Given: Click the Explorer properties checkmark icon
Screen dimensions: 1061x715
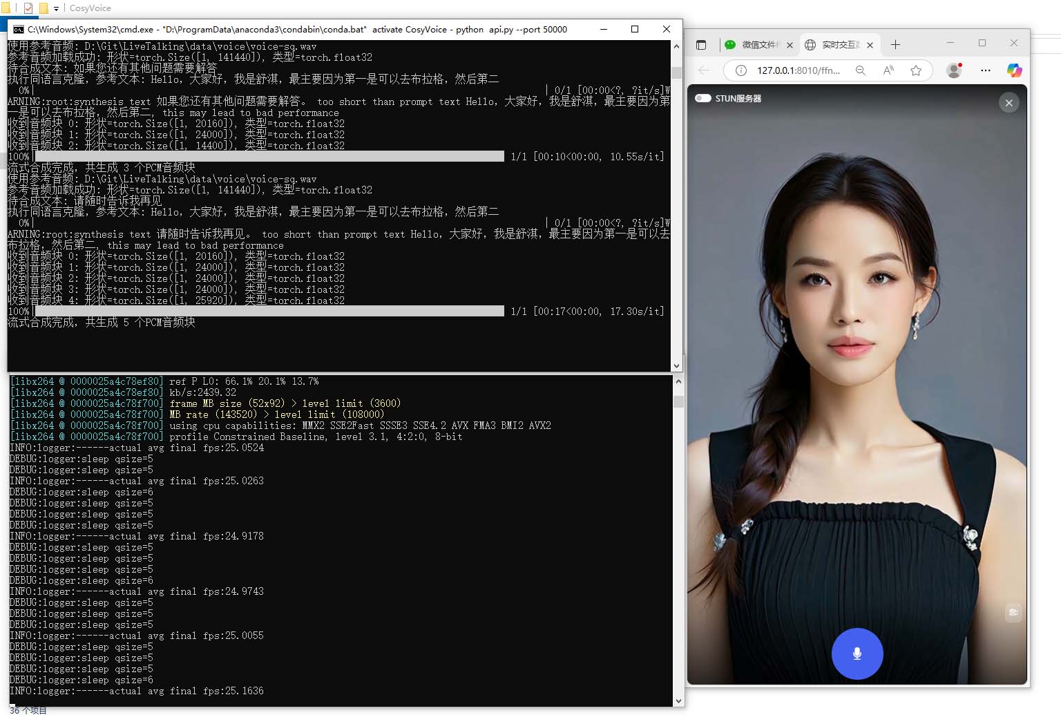Looking at the screenshot, I should tap(28, 8).
